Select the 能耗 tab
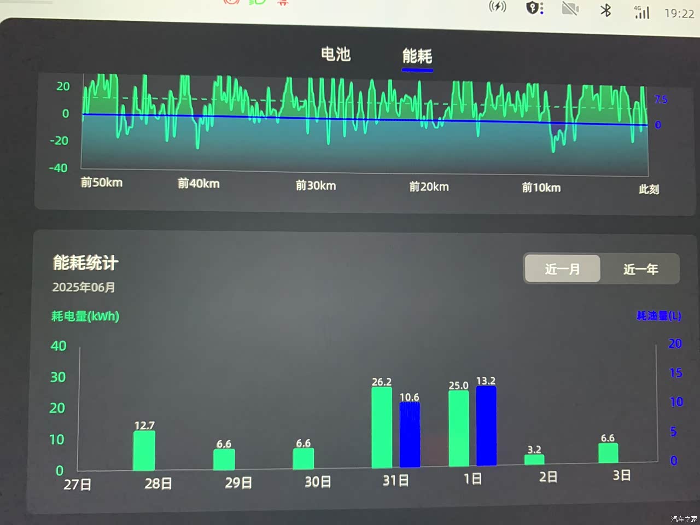This screenshot has height=525, width=700. pos(417,56)
